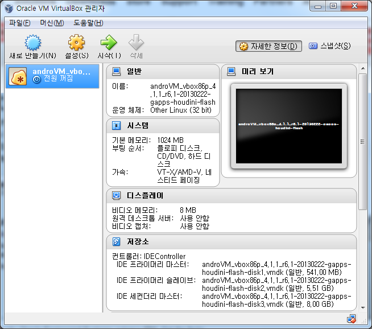The height and width of the screenshot is (329, 372).
Task: Minimize the VirtualBox Manager window
Action: [x=318, y=6]
